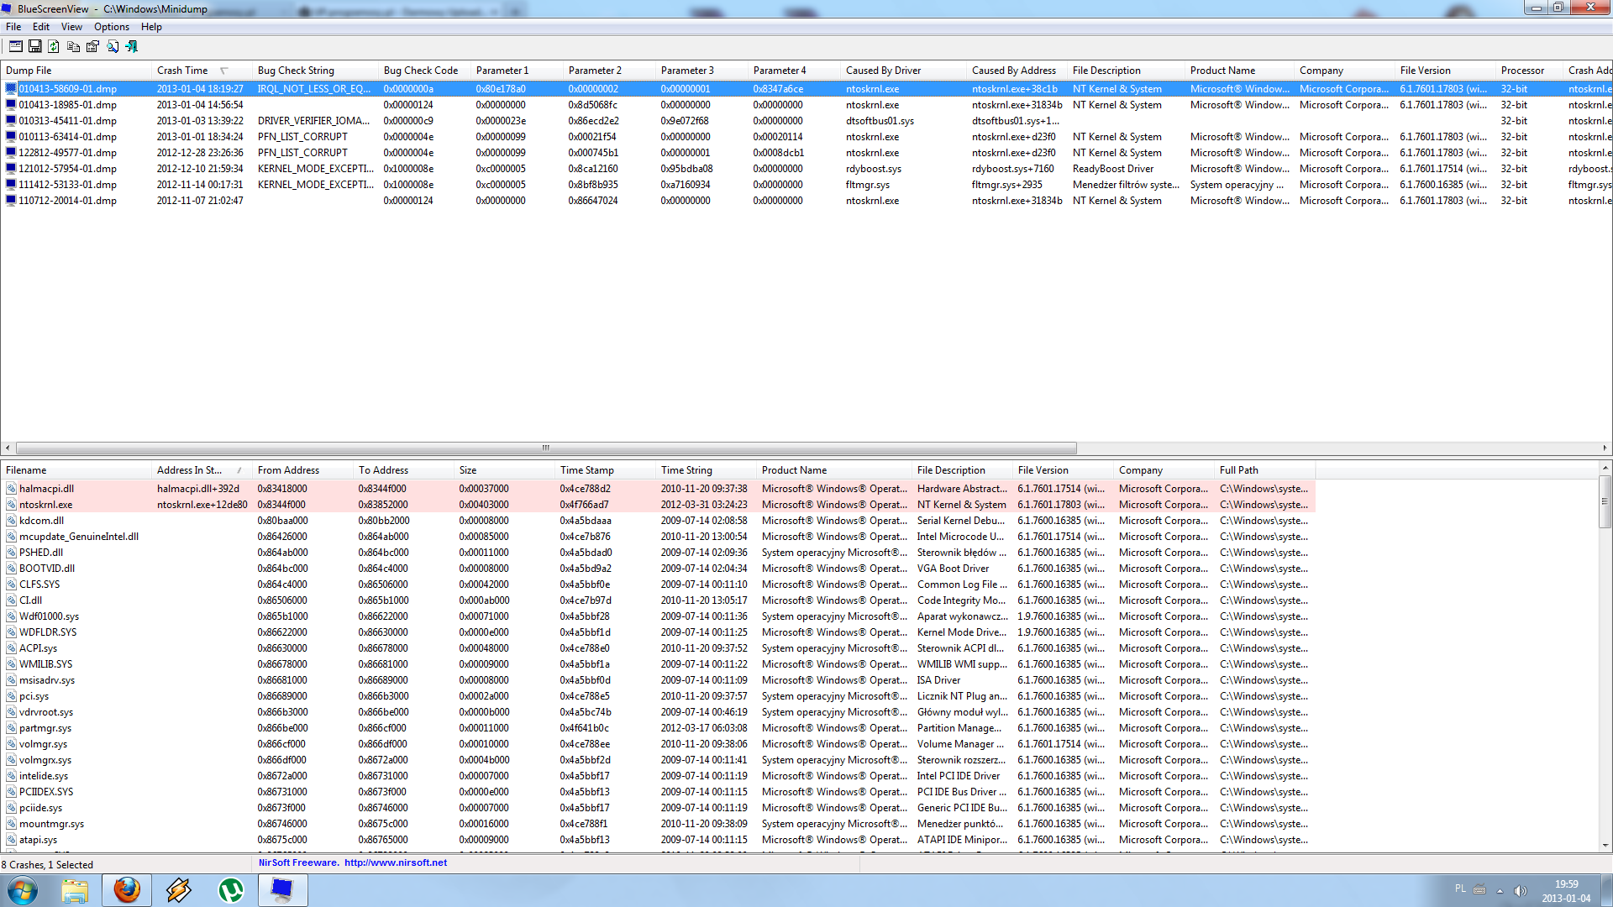The width and height of the screenshot is (1613, 907).
Task: Show hidden tray icons arrow
Action: click(1500, 890)
